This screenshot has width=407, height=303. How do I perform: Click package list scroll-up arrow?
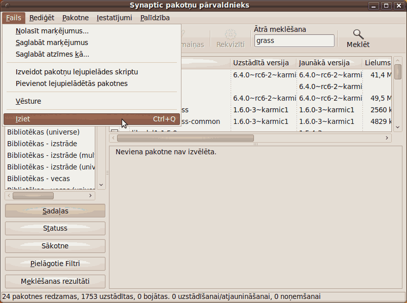[398, 60]
